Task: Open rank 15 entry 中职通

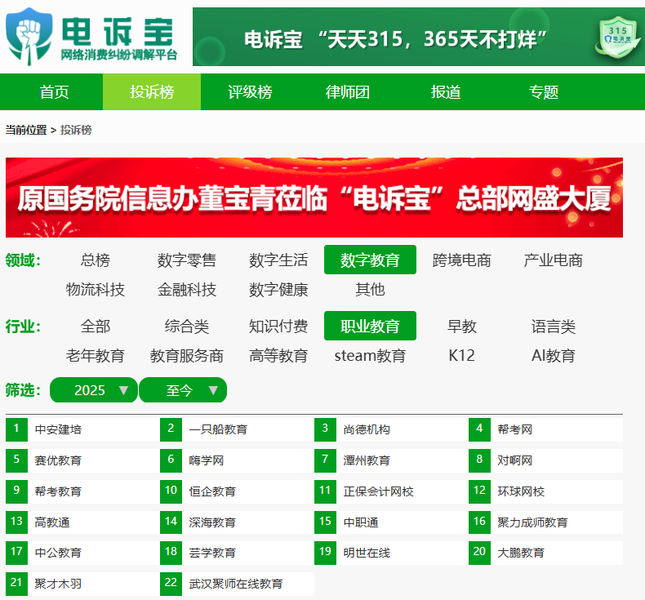Action: [361, 522]
